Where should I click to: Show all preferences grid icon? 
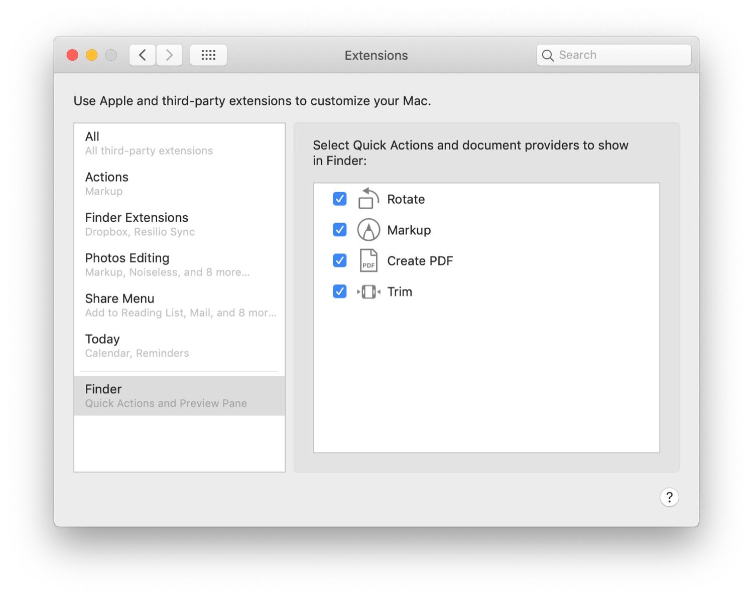coord(208,55)
